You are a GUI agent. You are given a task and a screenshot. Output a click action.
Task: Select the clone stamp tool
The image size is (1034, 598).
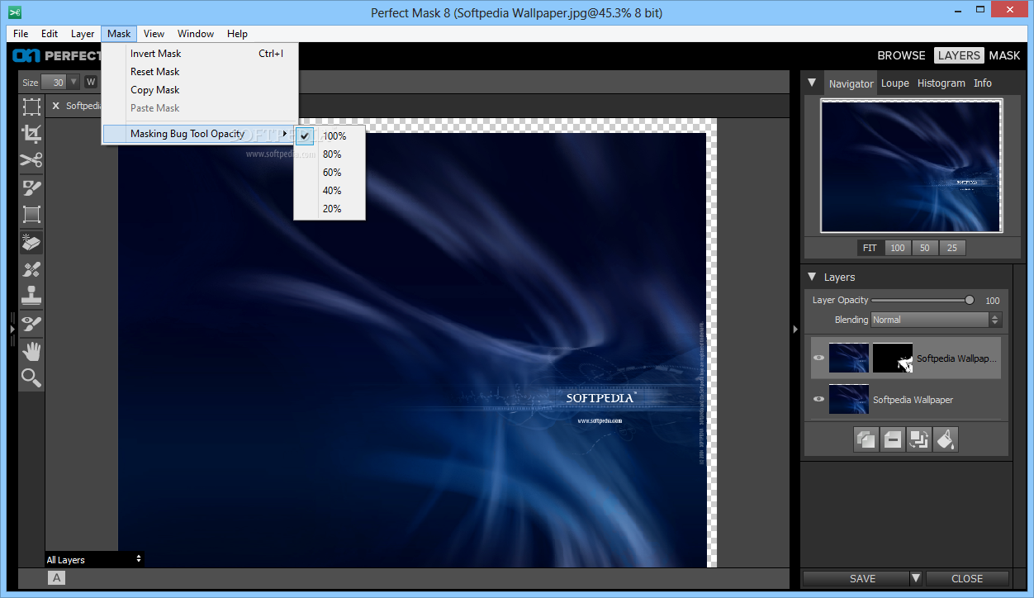point(31,296)
